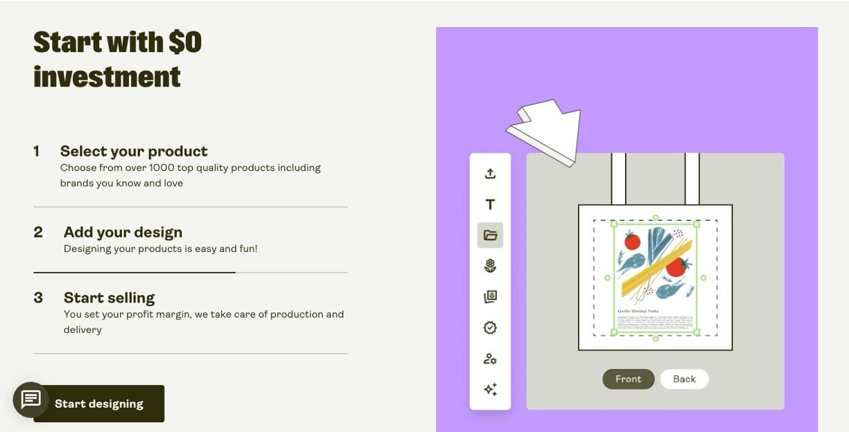The image size is (849, 432).
Task: Expand step 3 Start selling
Action: pyautogui.click(x=109, y=298)
